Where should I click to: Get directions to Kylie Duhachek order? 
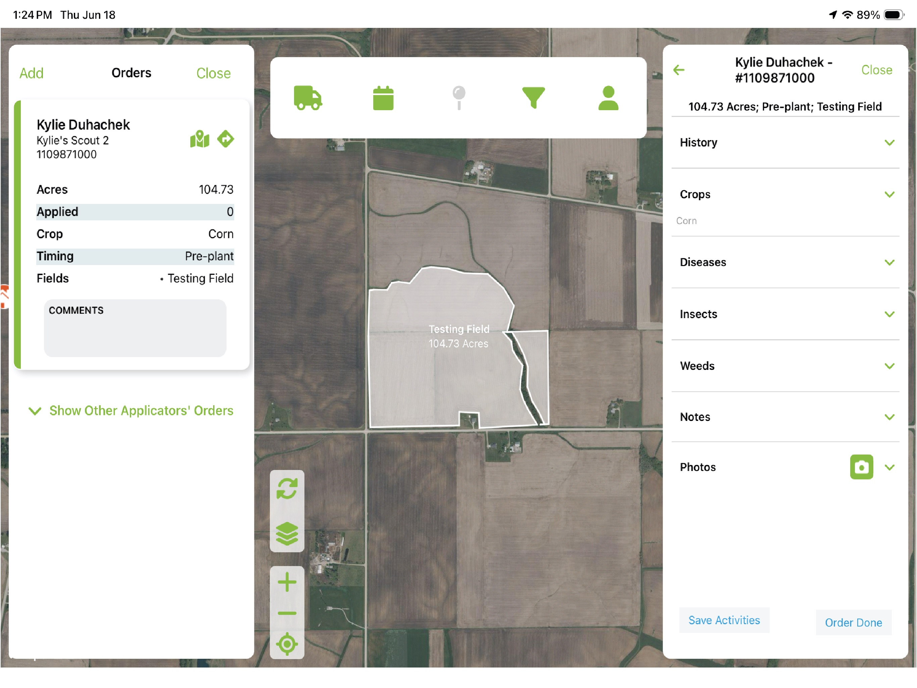tap(226, 139)
